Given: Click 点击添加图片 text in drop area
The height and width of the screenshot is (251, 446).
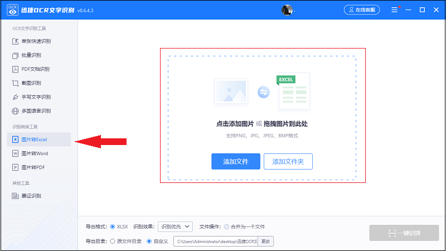Looking at the screenshot, I should [235, 124].
